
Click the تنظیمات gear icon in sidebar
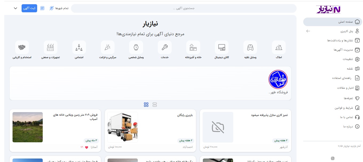(x=357, y=59)
